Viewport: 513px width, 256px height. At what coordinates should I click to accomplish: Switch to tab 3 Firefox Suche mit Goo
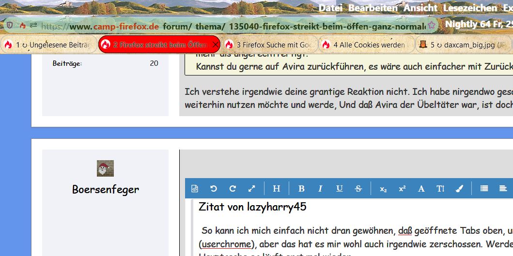pos(270,45)
